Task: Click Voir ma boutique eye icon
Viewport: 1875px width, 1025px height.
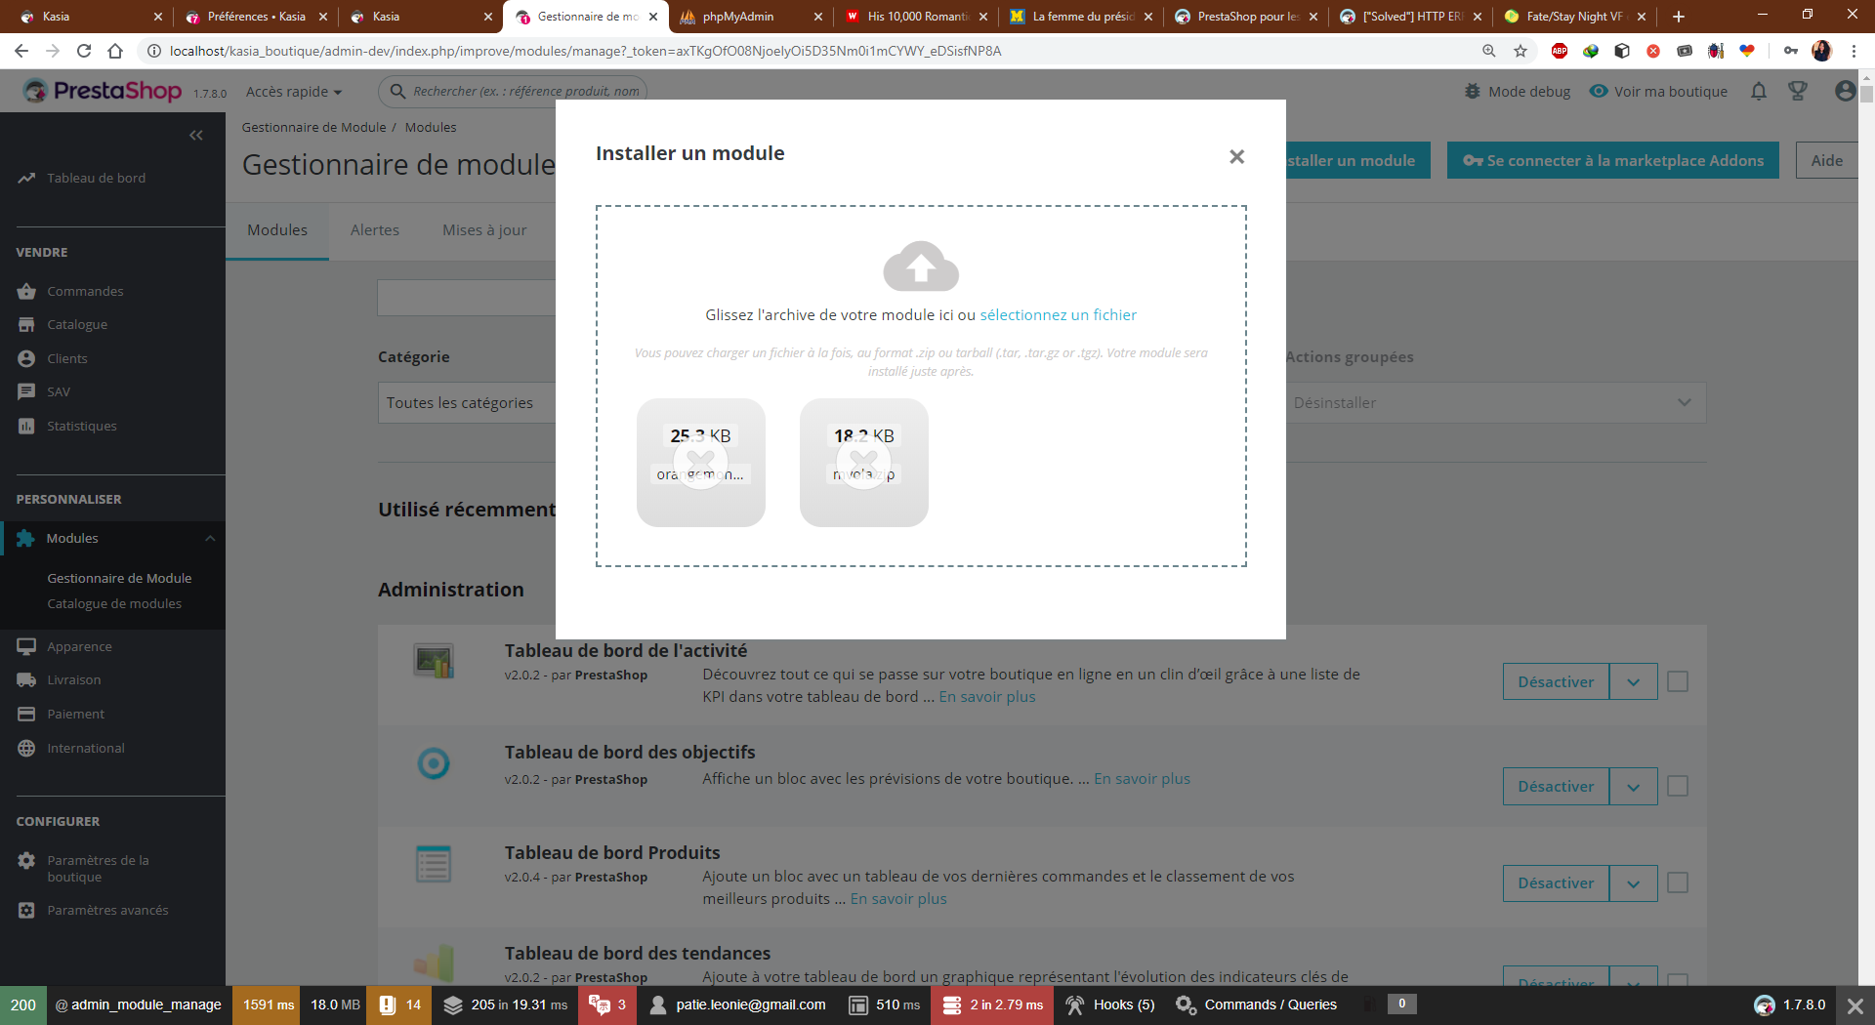Action: click(1599, 91)
